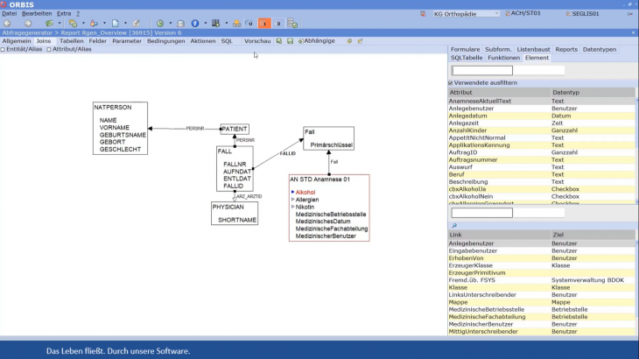The width and height of the screenshot is (639, 359).
Task: Toggle the Attribut/Alias checkbox
Action: click(48, 50)
